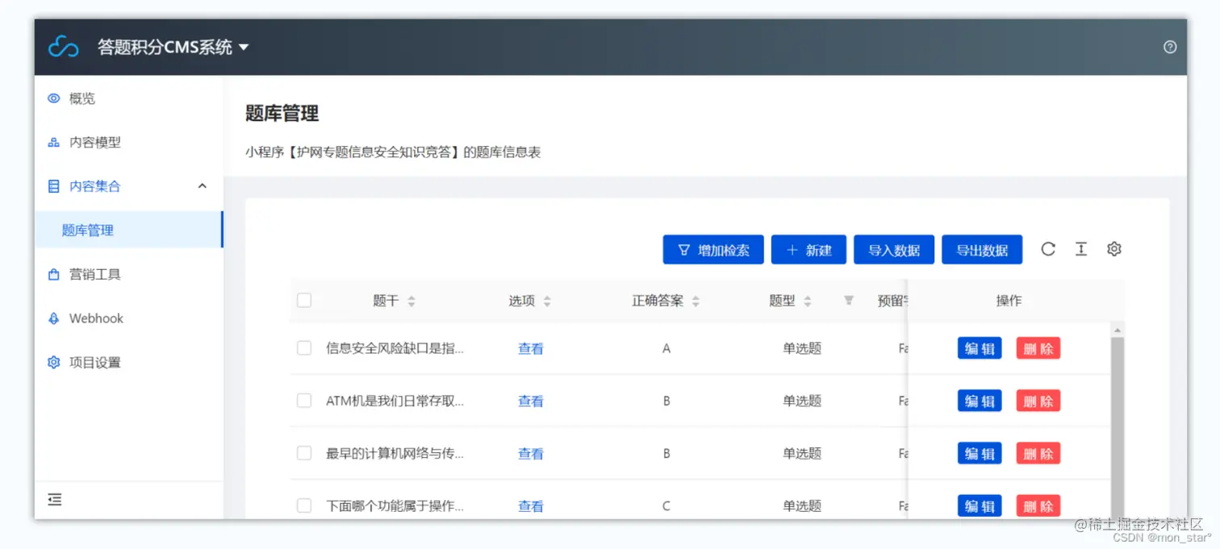Toggle the select-all header checkbox
Viewport: 1220px width, 549px height.
[304, 301]
